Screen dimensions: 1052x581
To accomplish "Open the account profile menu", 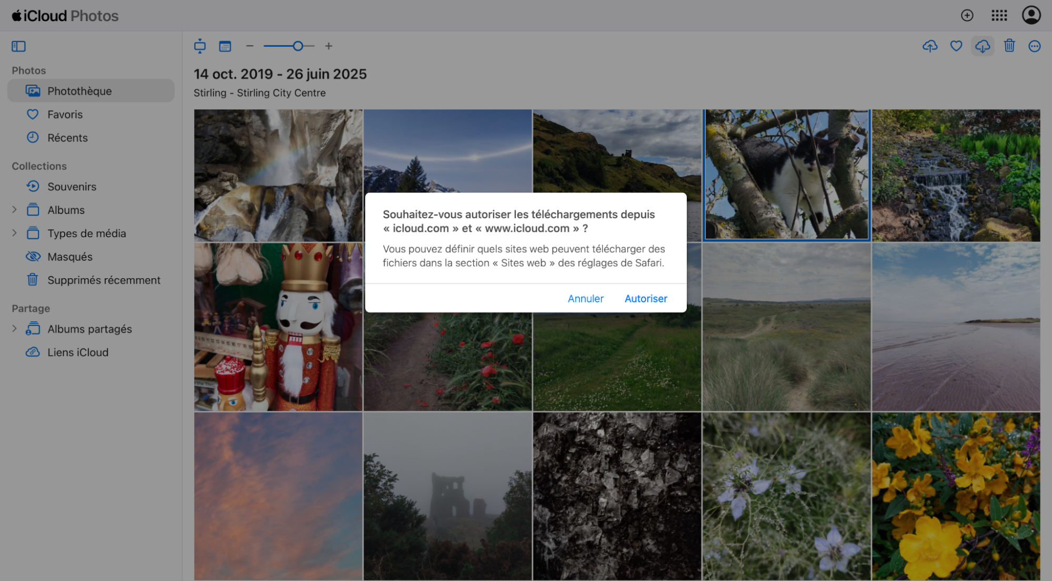I will pos(1030,15).
